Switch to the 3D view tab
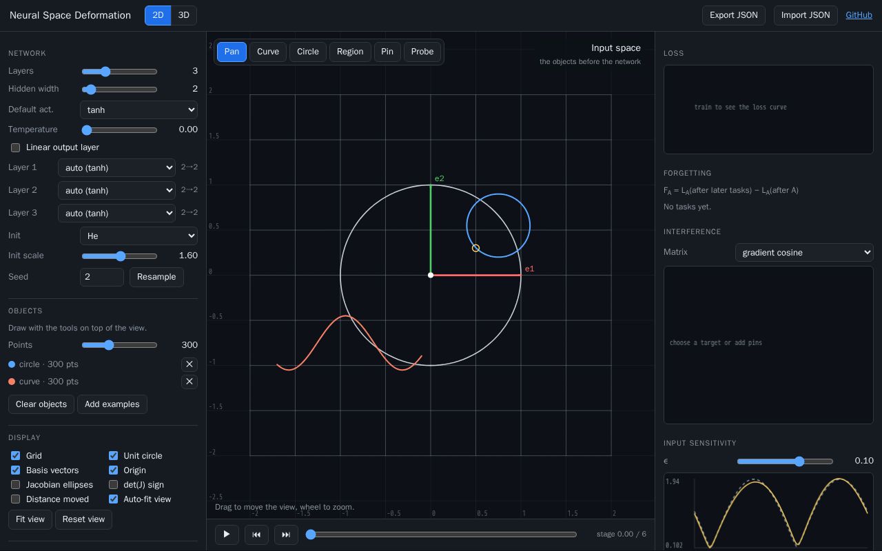Image resolution: width=882 pixels, height=551 pixels. tap(184, 15)
